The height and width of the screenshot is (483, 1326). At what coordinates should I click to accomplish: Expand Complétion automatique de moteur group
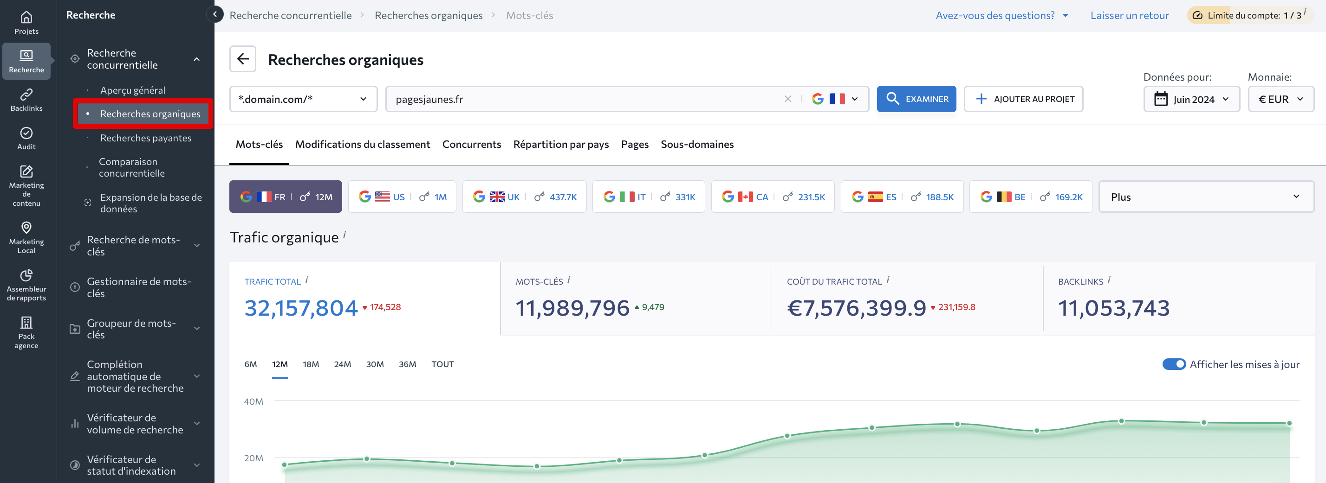coord(197,376)
